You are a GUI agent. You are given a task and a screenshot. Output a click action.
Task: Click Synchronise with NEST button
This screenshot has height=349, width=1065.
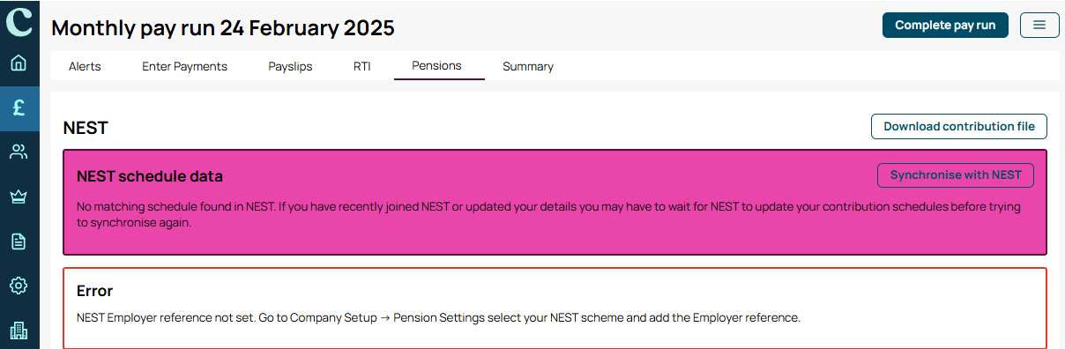tap(956, 174)
